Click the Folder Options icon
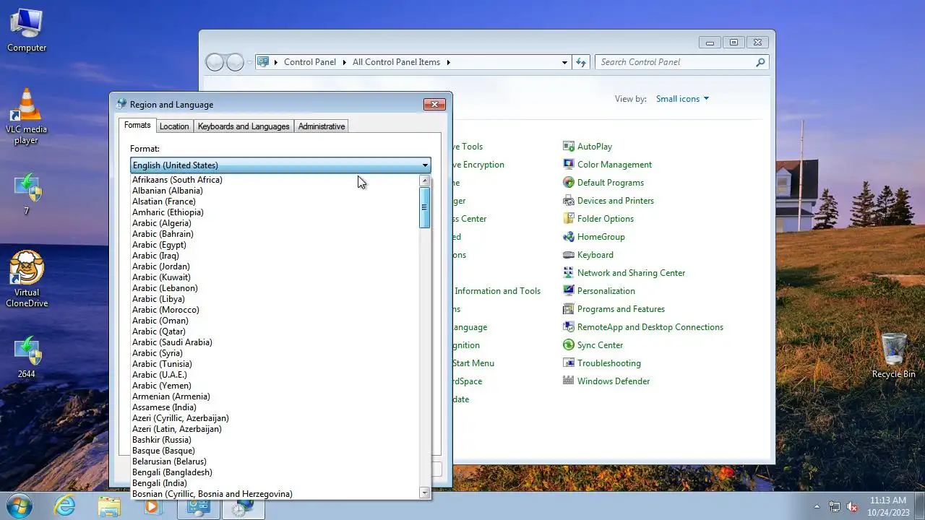 [x=569, y=219]
